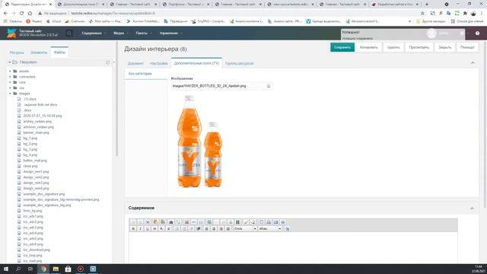487x274 pixels.
Task: Open File Explorer from the taskbar
Action: click(x=56, y=269)
